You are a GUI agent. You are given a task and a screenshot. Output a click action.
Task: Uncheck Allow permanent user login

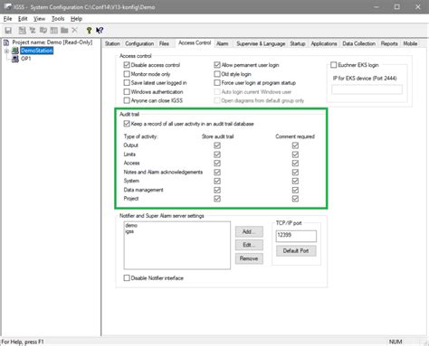coord(217,65)
